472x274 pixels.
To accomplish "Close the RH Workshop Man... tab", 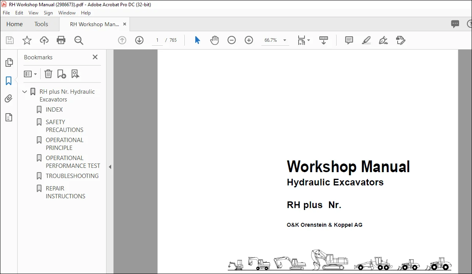I will pos(125,24).
